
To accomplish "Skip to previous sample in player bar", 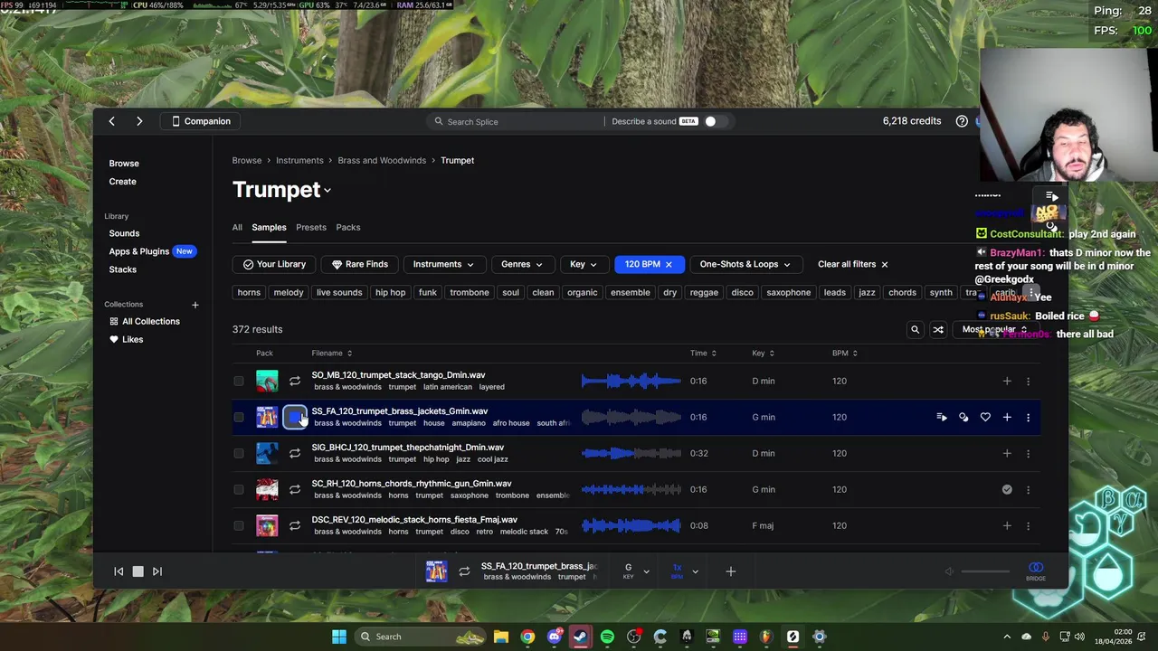I will tap(119, 571).
